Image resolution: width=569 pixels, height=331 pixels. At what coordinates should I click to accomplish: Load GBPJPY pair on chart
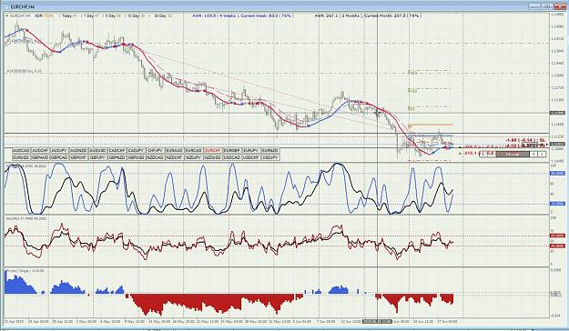[98, 157]
